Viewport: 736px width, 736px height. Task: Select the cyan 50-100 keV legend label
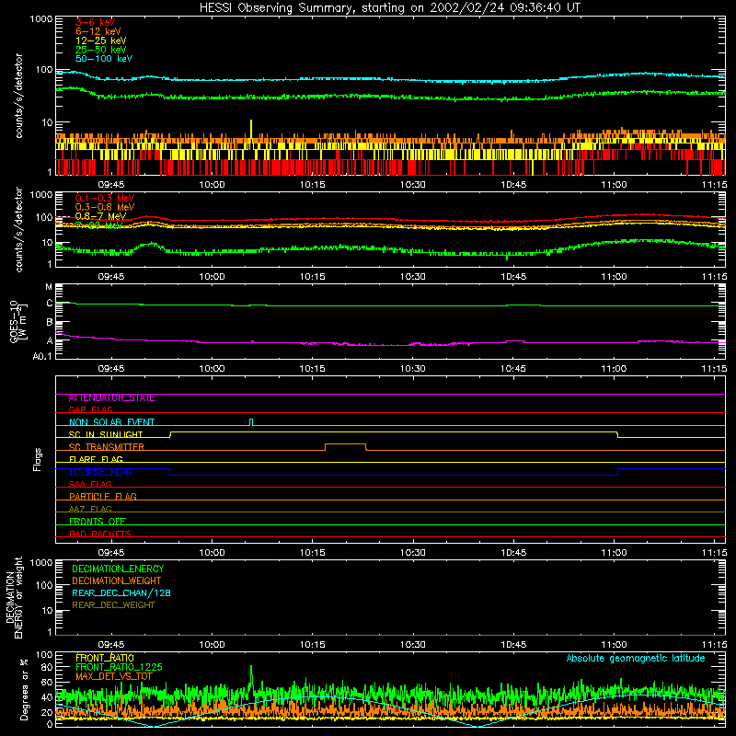[x=104, y=59]
